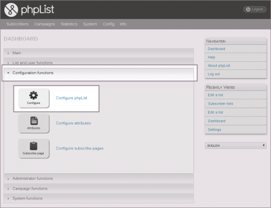Image resolution: width=271 pixels, height=208 pixels.
Task: Open the Statistics menu
Action: 69,24
